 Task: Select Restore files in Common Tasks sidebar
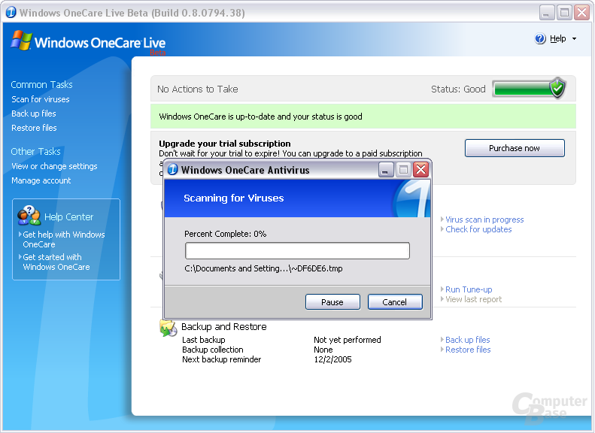click(34, 128)
